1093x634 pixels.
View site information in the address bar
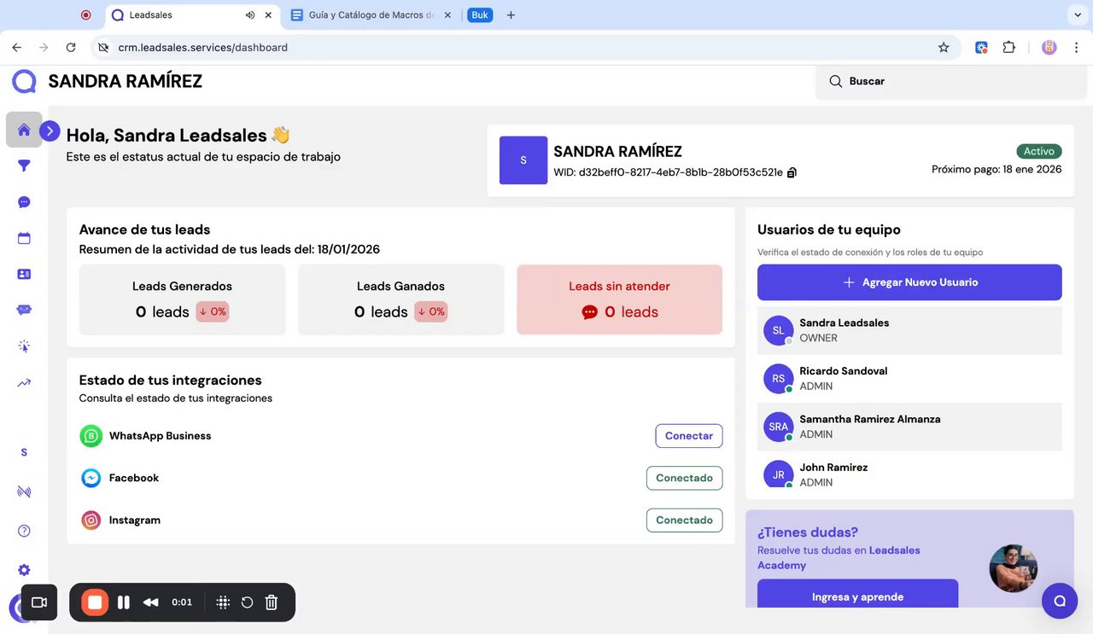click(103, 48)
